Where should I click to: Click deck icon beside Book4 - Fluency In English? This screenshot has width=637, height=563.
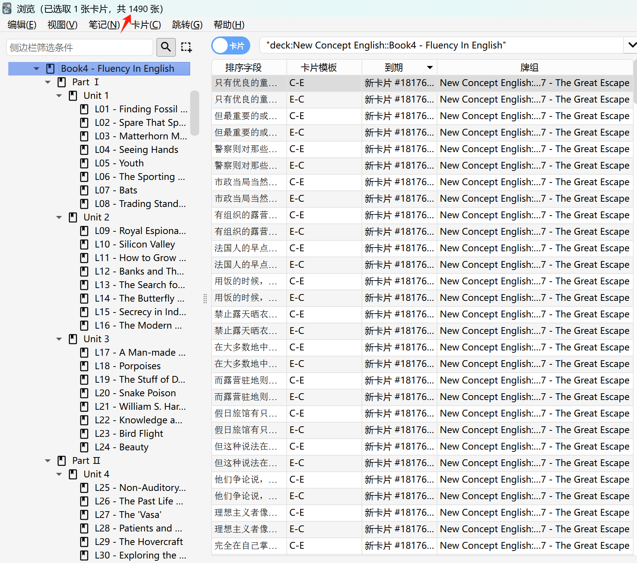pyautogui.click(x=50, y=68)
